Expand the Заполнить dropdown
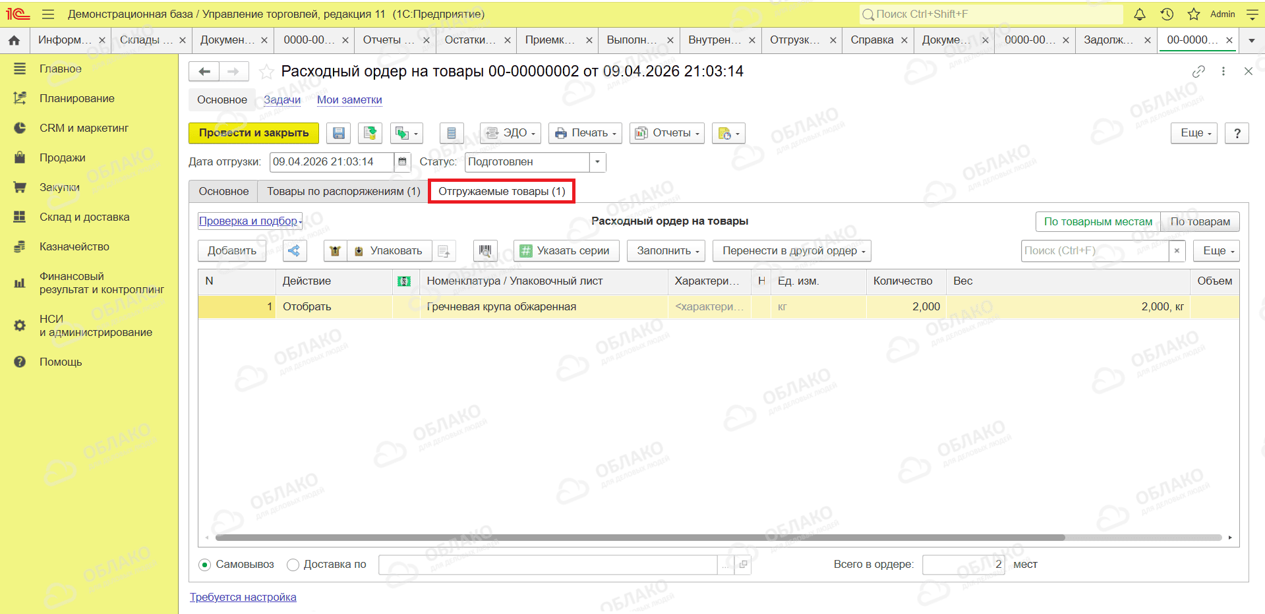The image size is (1265, 614). tap(666, 251)
